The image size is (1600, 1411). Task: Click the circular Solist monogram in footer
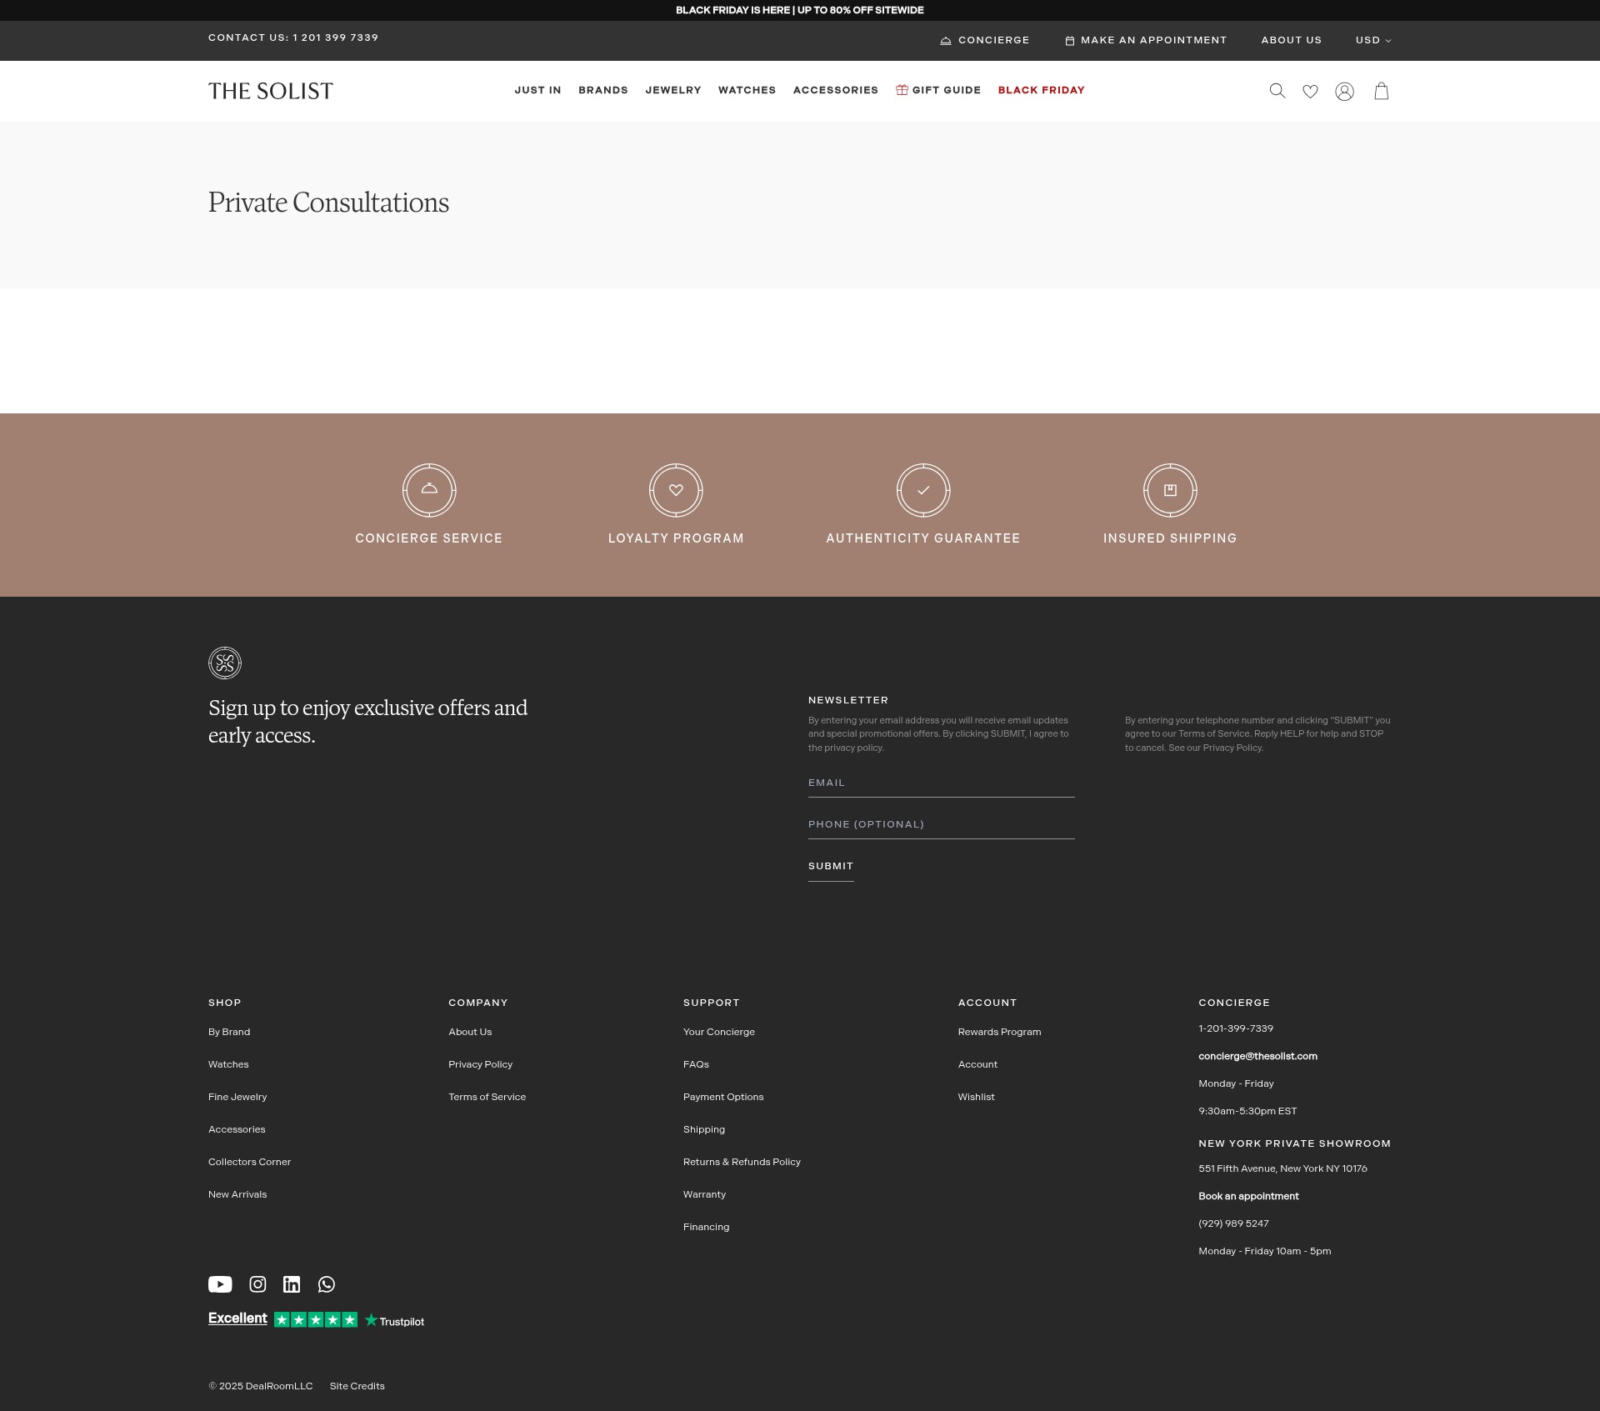pos(225,663)
